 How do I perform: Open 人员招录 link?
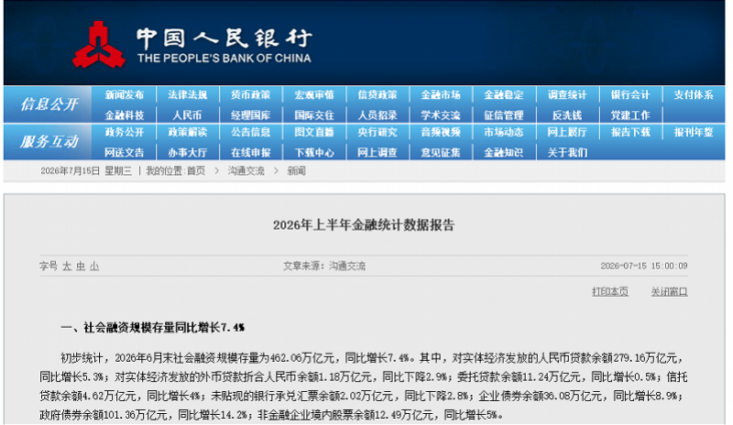(377, 115)
